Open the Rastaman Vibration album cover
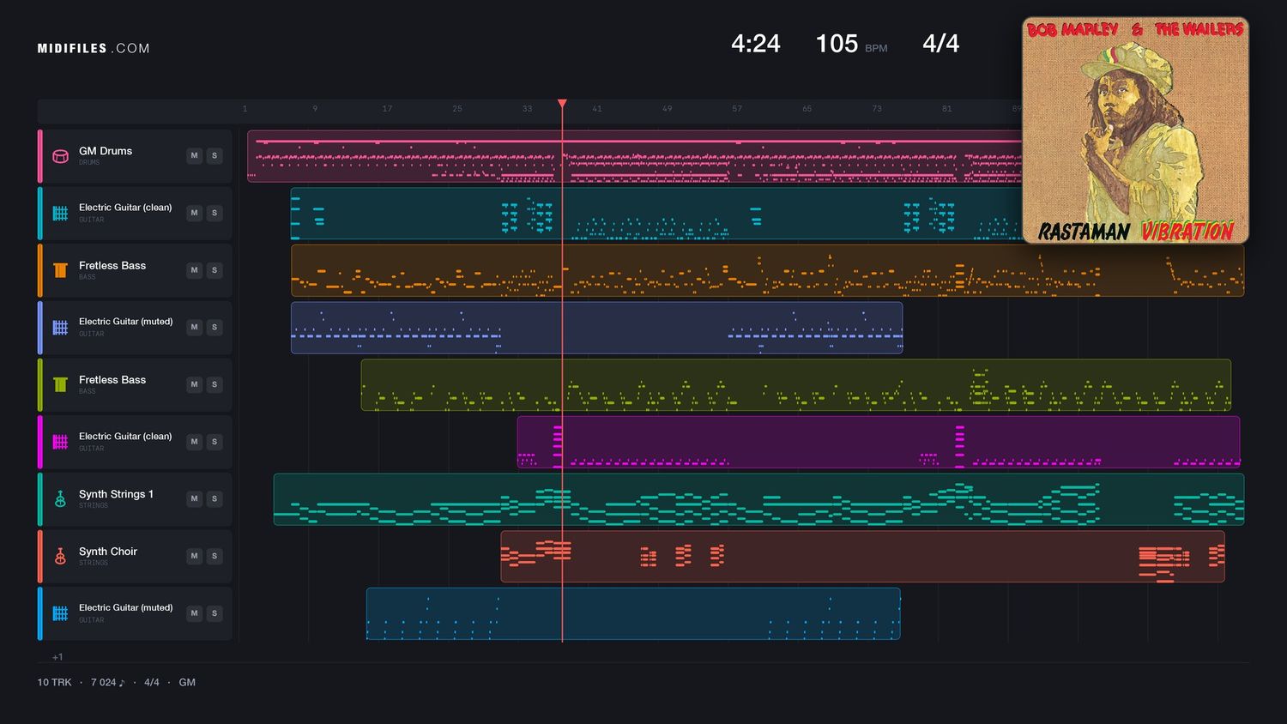 (1135, 130)
